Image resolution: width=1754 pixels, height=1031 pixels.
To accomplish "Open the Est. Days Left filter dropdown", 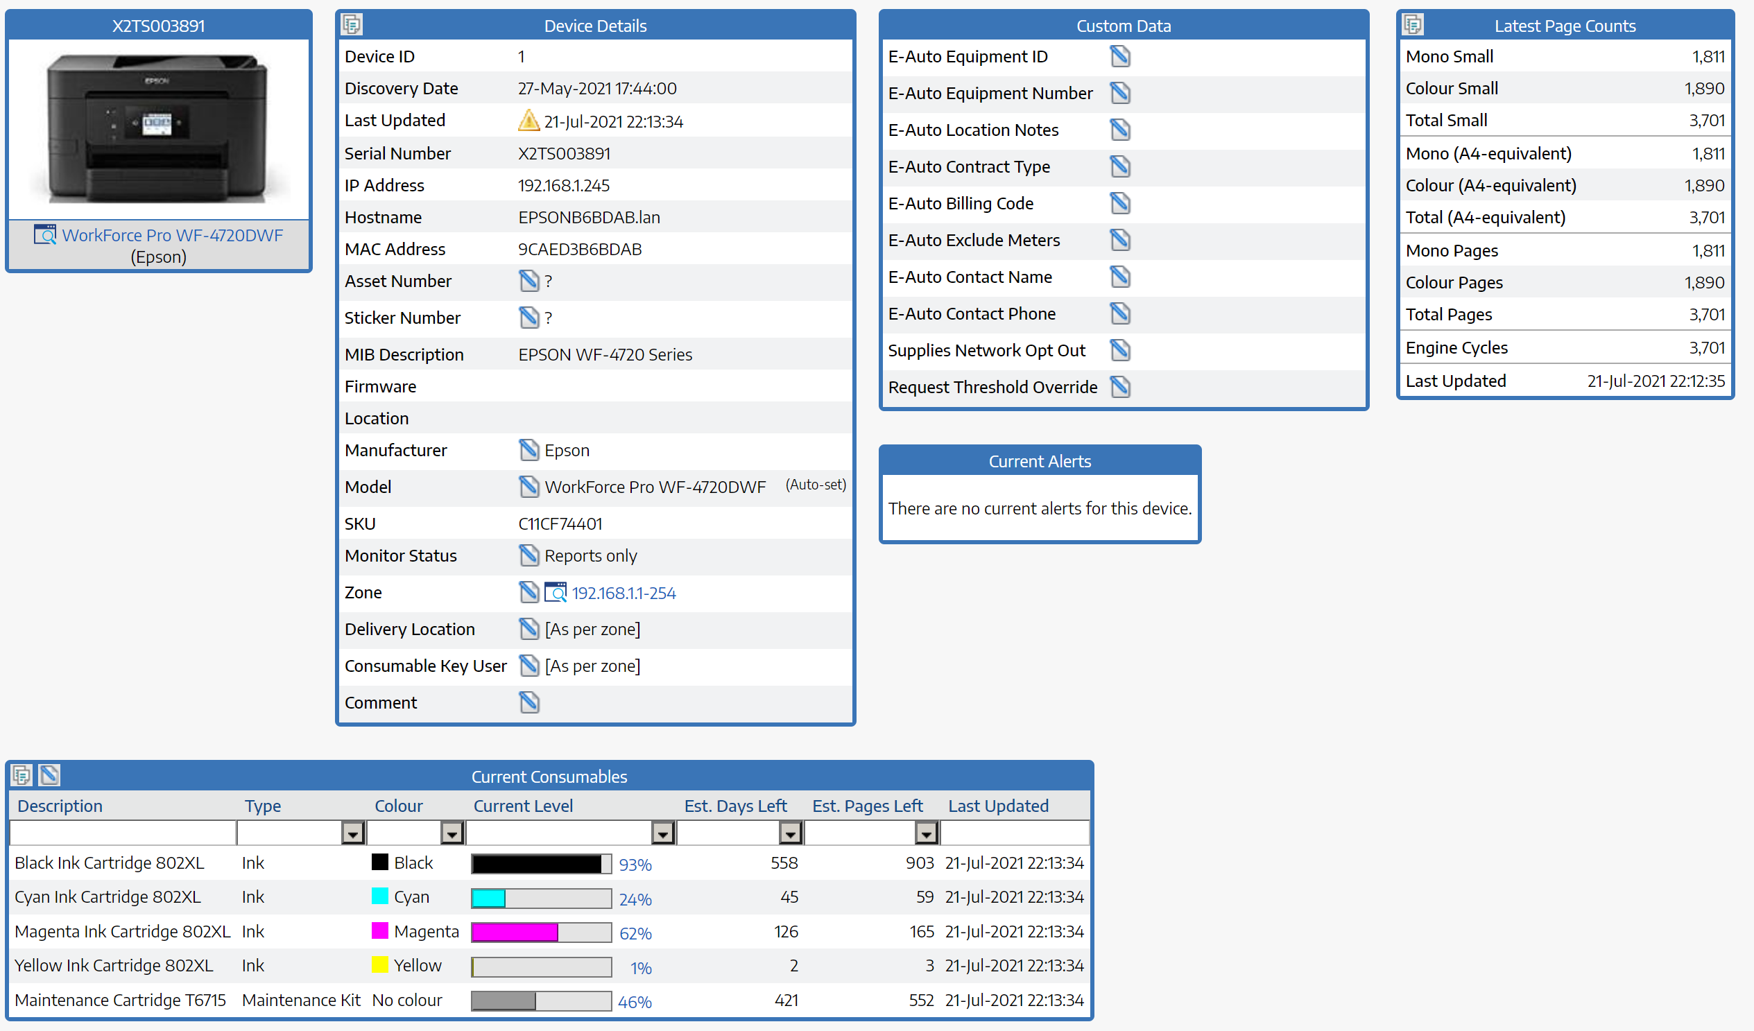I will point(791,833).
